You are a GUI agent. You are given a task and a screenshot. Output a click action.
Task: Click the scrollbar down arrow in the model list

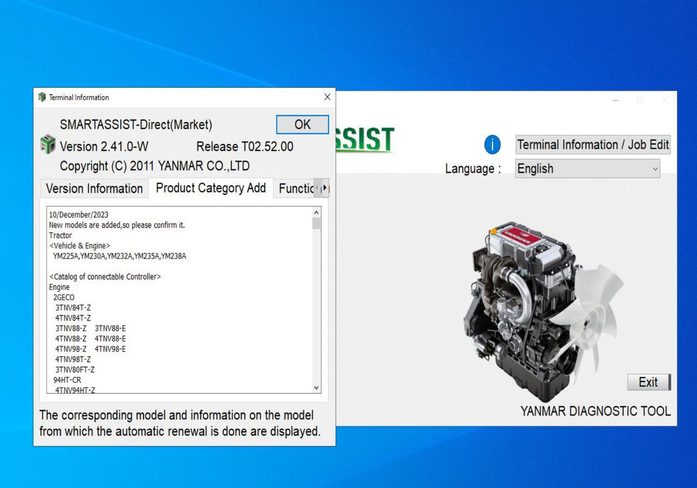[315, 387]
